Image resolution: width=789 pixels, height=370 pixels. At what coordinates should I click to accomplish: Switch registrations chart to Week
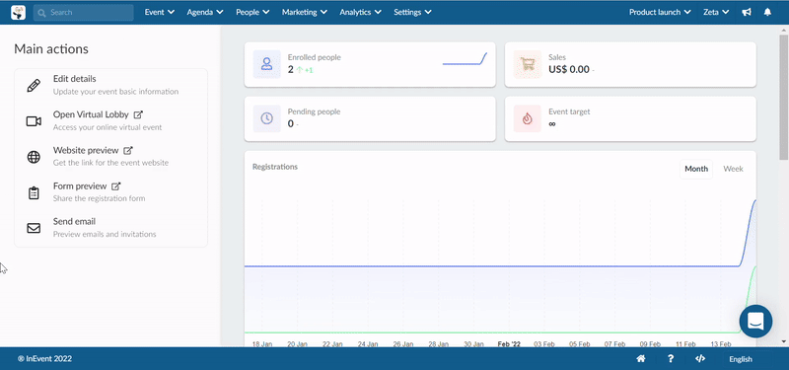click(x=733, y=169)
